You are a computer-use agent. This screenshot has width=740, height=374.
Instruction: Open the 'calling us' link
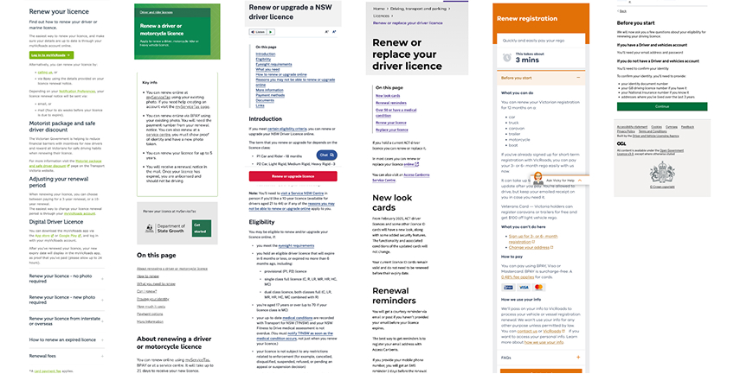[45, 73]
